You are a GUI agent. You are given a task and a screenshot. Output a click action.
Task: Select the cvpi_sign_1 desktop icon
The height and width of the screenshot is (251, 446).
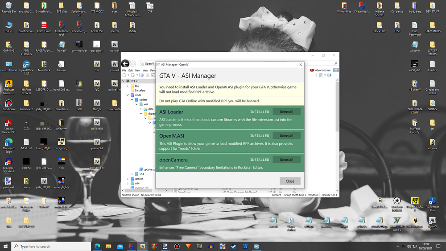tap(62, 144)
